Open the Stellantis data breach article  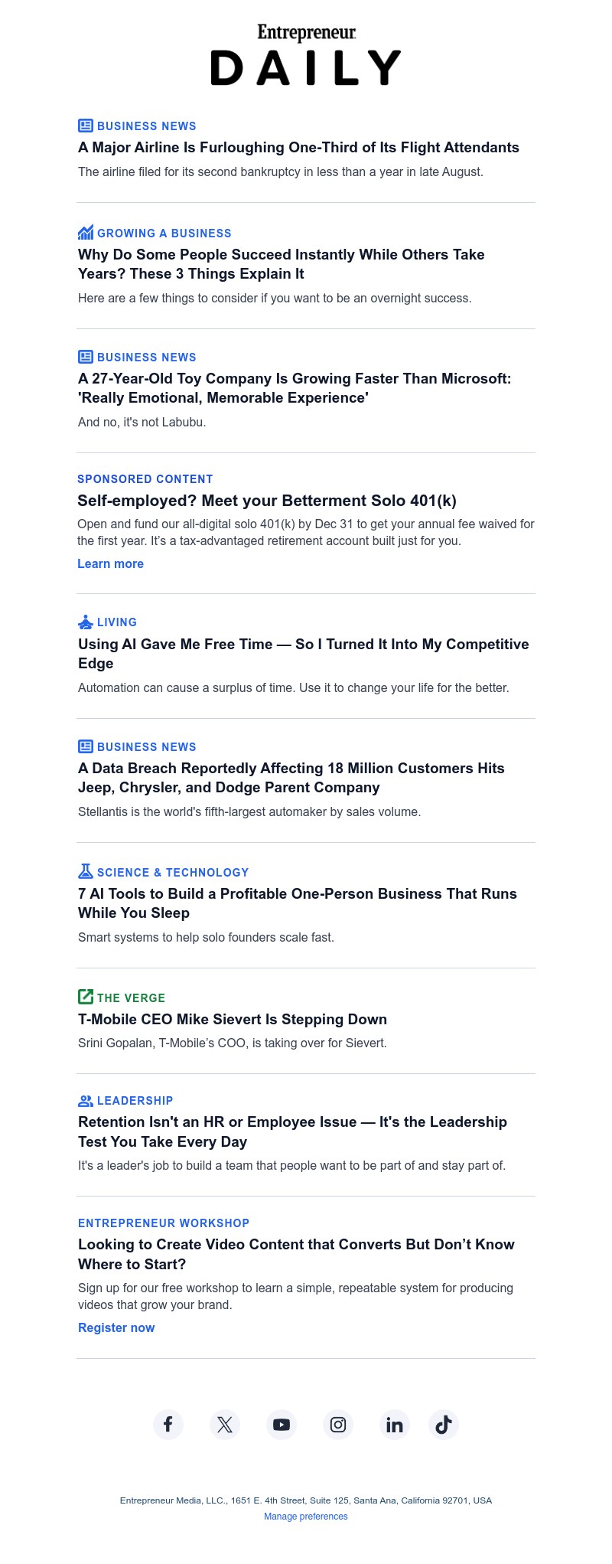tap(291, 777)
